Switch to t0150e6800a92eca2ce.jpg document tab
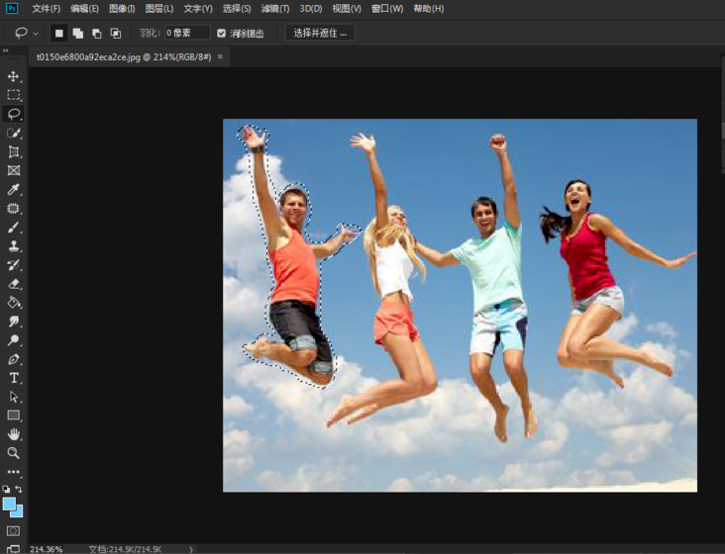Screen dimensions: 725x554 123,57
